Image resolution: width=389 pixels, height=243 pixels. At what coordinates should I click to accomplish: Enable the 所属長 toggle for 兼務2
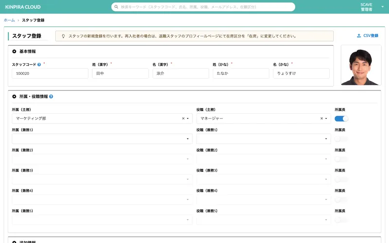tap(342, 159)
